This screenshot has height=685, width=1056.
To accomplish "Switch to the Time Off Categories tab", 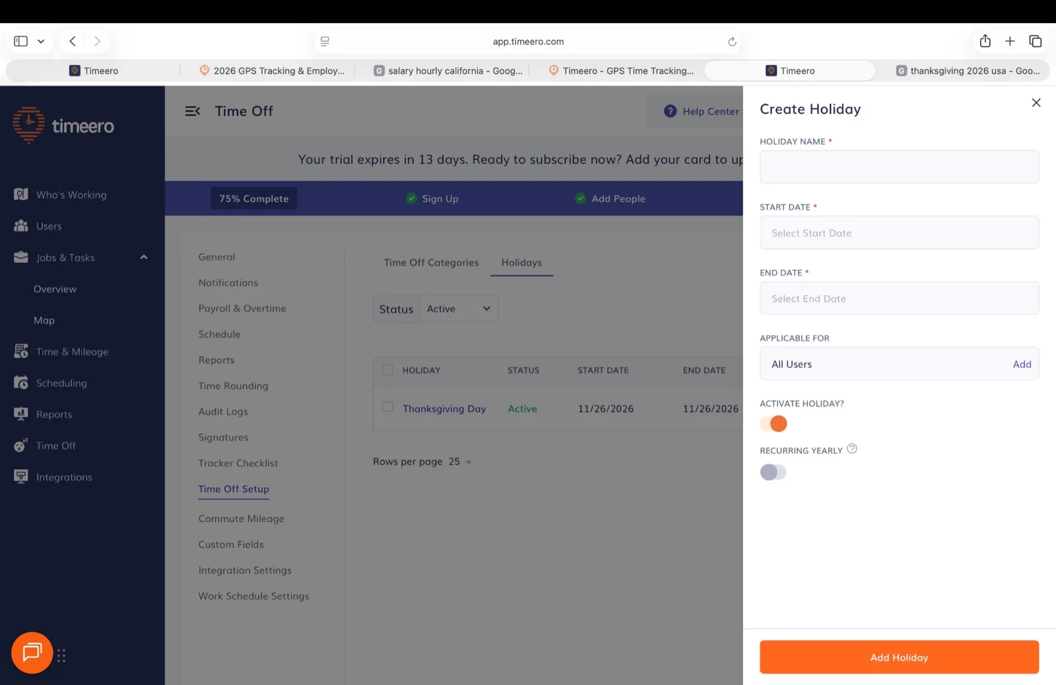I will pyautogui.click(x=432, y=262).
